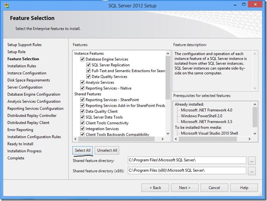Click prerequisites list scroll up arrow
267x201 pixels.
[x=255, y=104]
